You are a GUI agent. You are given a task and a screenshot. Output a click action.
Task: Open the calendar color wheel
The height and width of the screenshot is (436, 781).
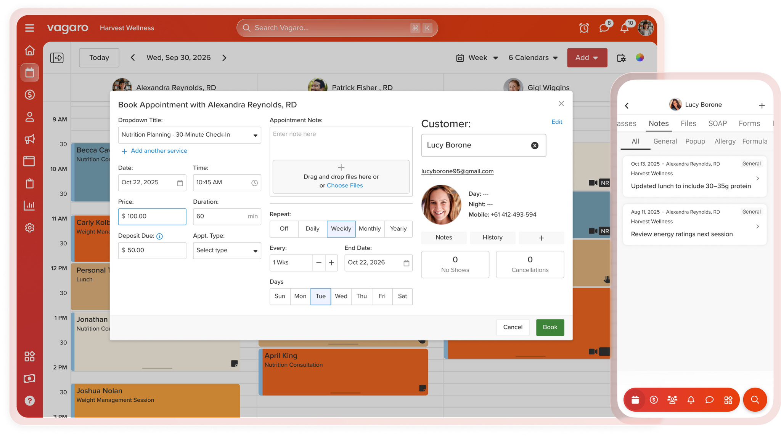(x=640, y=57)
